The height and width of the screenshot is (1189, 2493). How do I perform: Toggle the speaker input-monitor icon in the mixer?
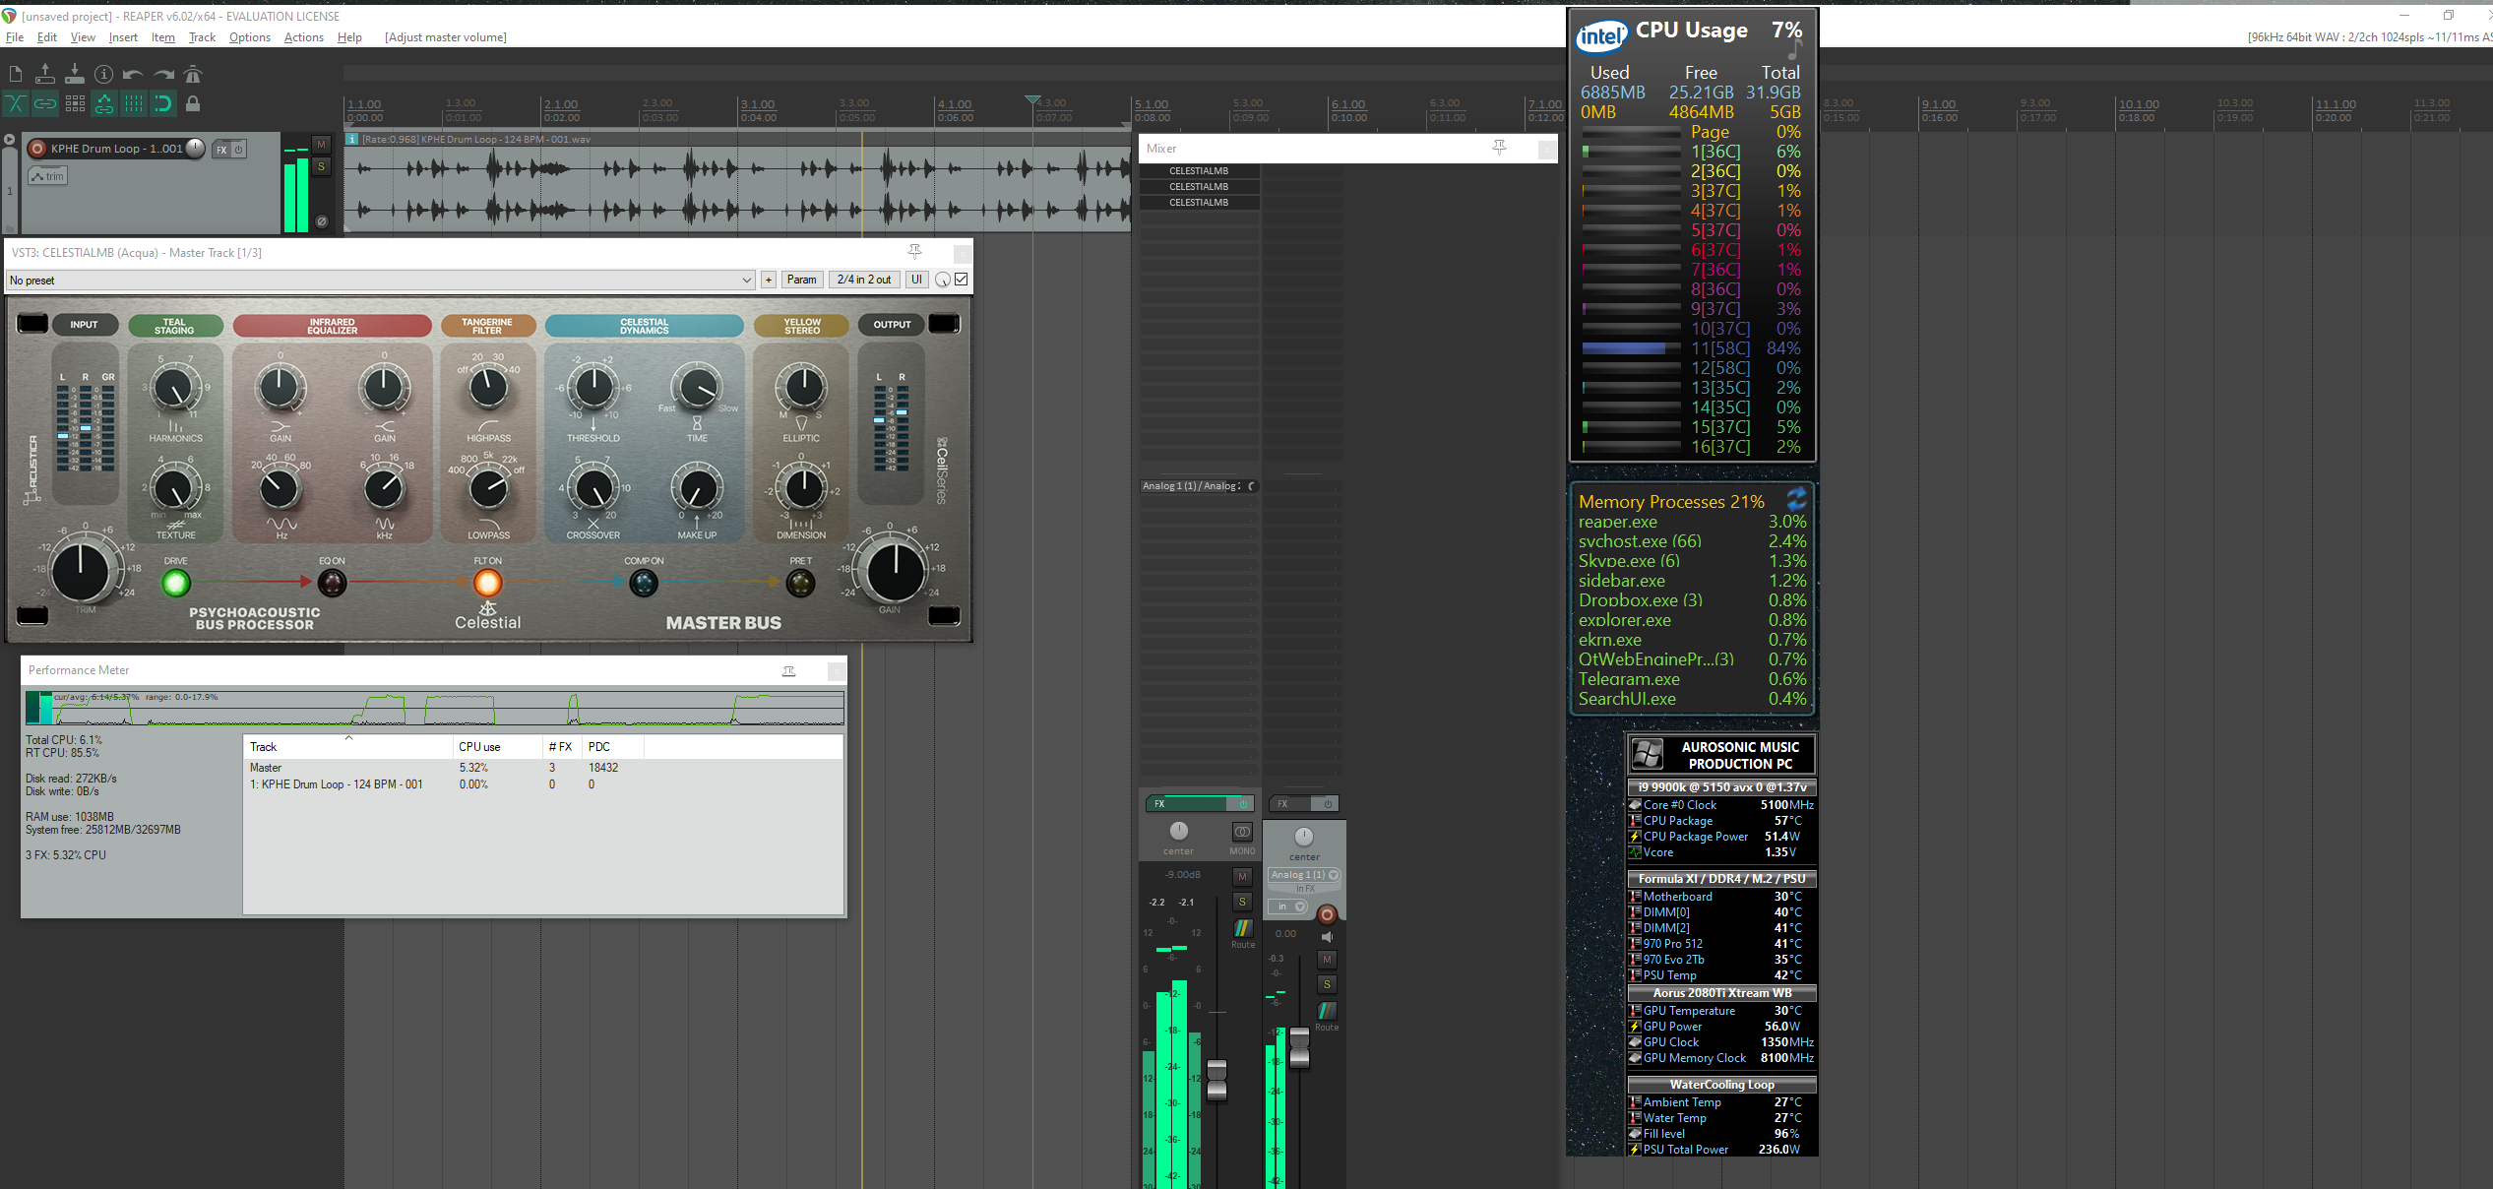(1327, 937)
